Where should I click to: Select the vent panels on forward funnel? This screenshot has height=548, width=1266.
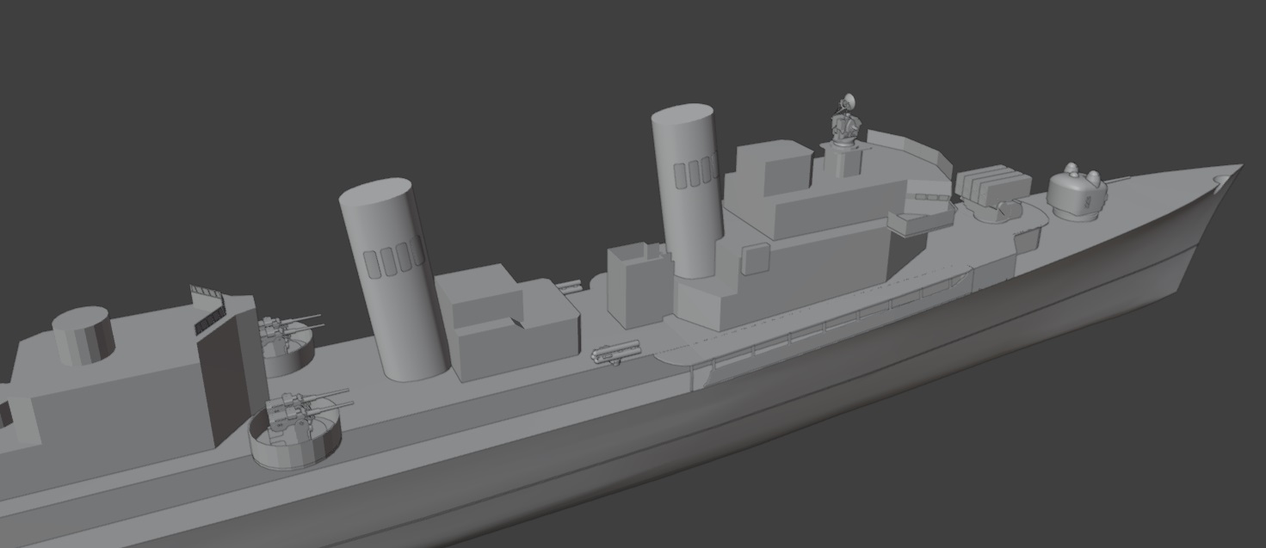coord(697,171)
